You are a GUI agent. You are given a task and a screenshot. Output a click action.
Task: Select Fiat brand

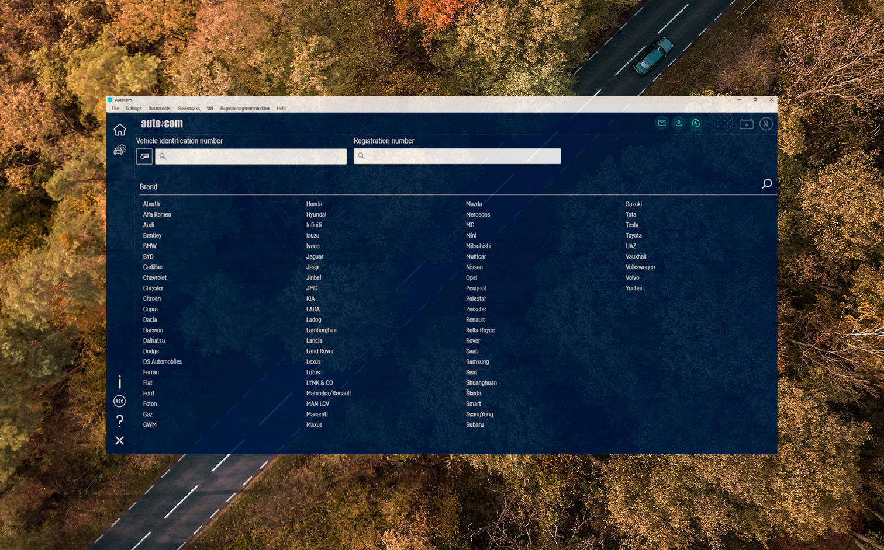pos(147,383)
